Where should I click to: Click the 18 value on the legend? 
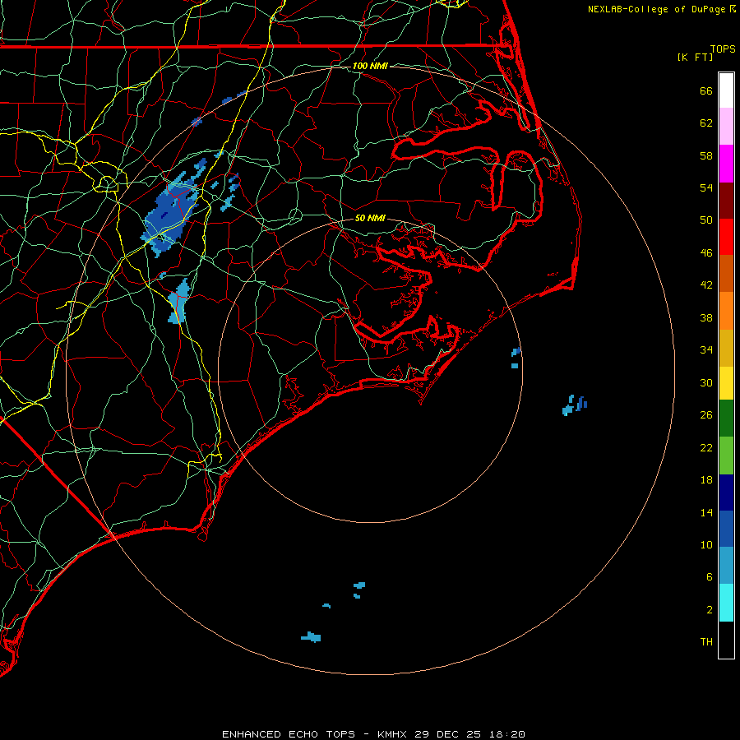(706, 480)
